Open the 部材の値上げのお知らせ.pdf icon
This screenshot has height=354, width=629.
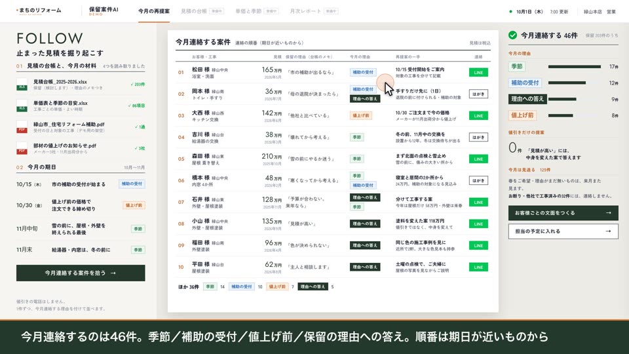click(x=22, y=148)
